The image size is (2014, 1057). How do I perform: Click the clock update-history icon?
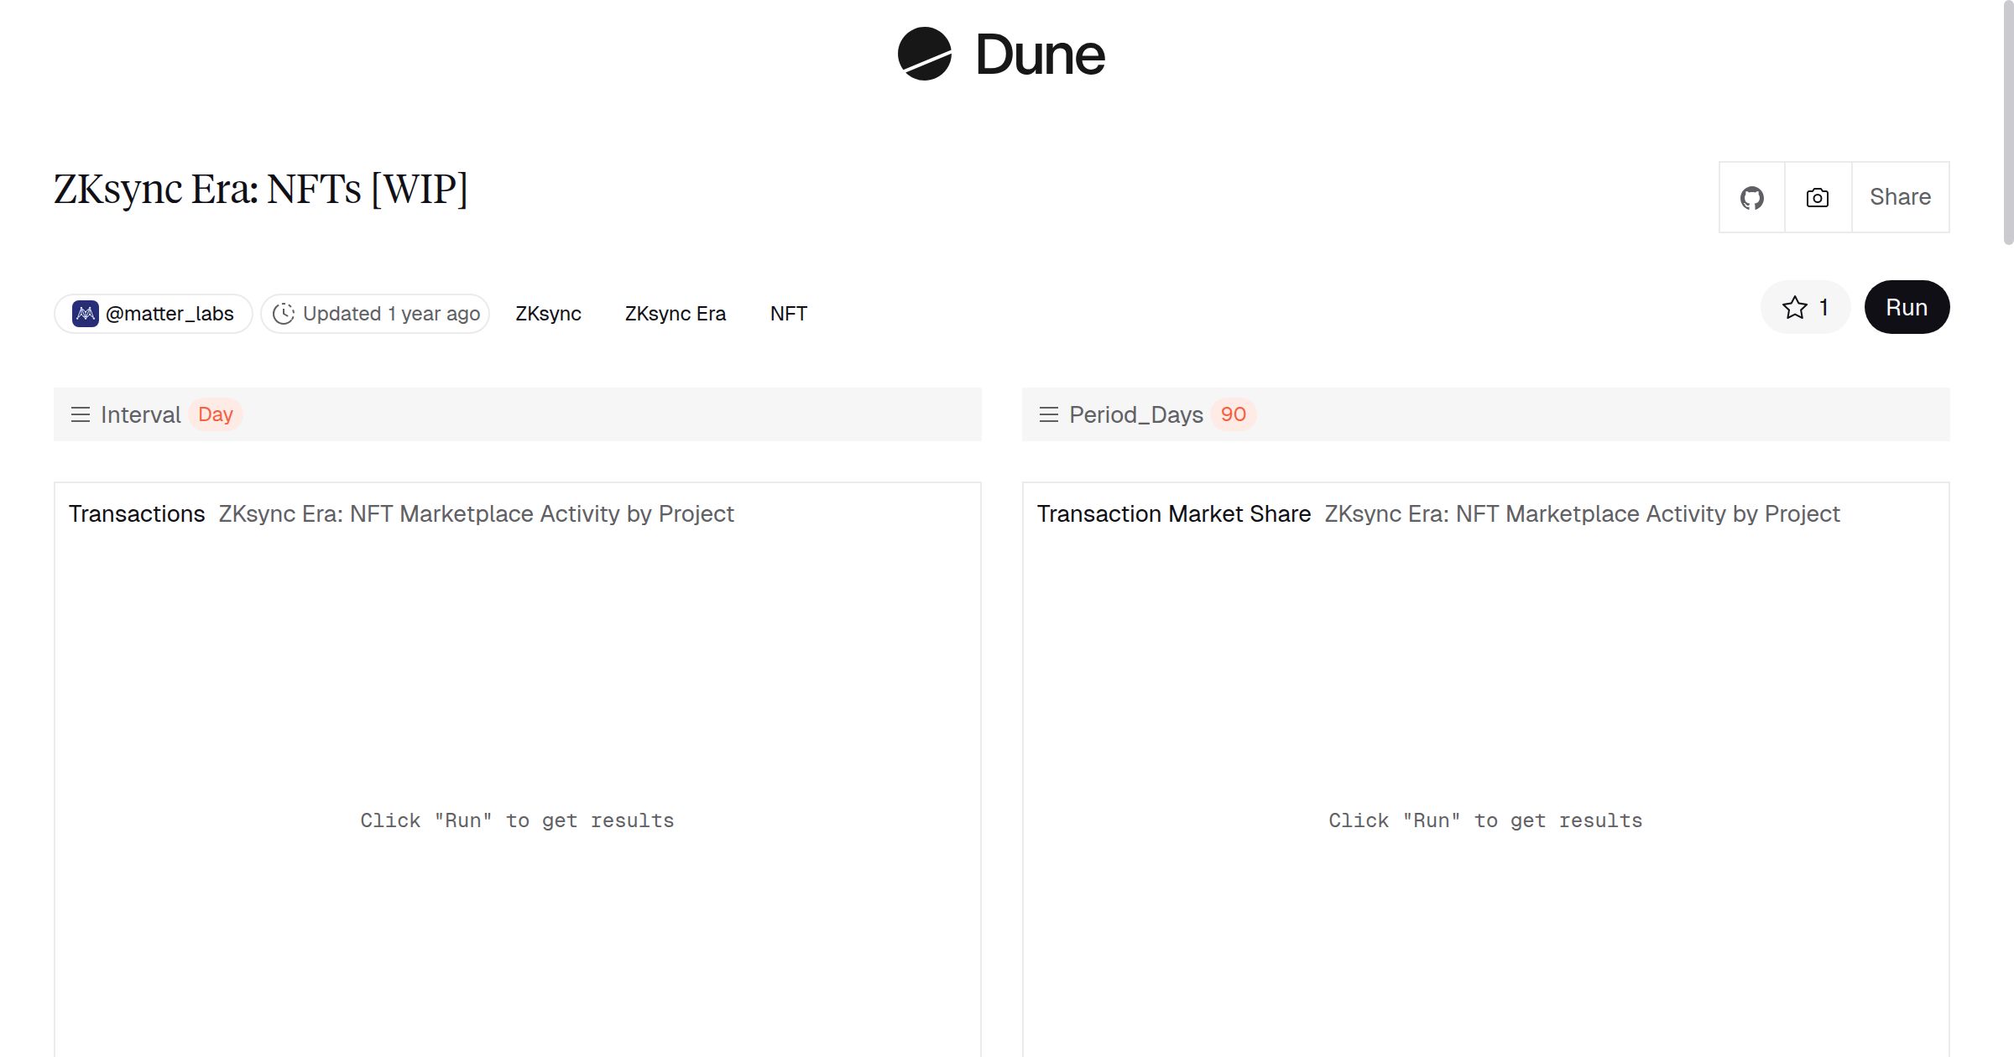(x=284, y=314)
